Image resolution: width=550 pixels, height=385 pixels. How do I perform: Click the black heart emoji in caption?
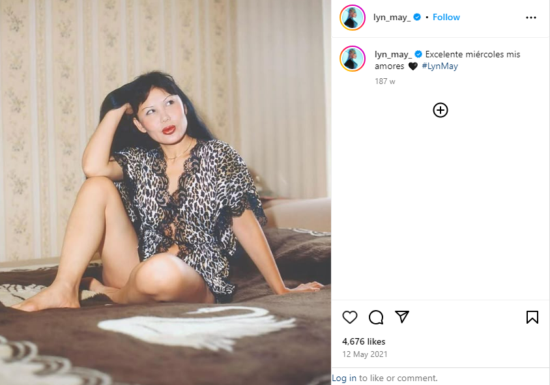413,66
